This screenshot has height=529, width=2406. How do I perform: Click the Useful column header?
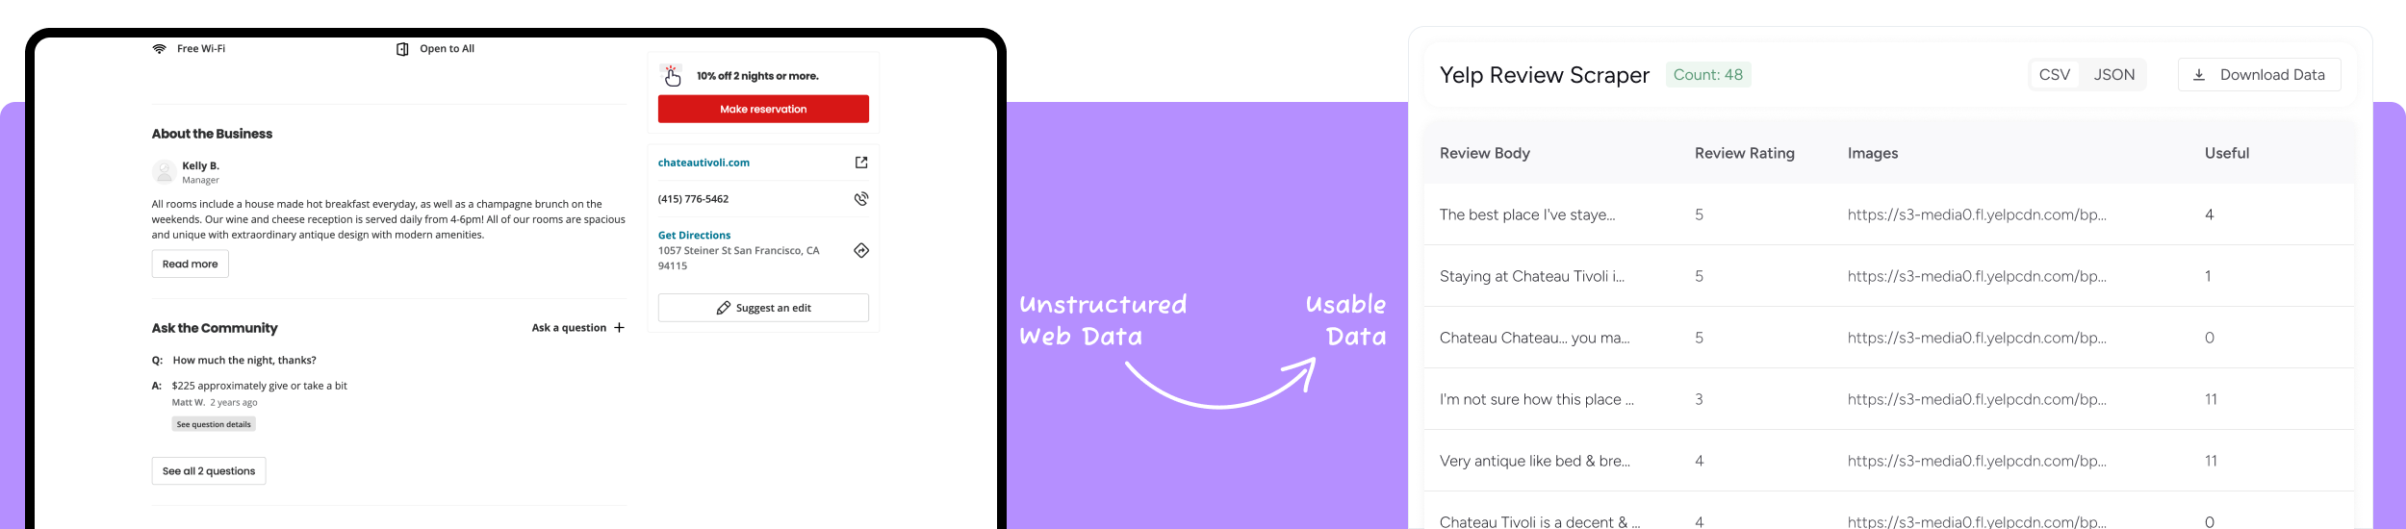2227,153
